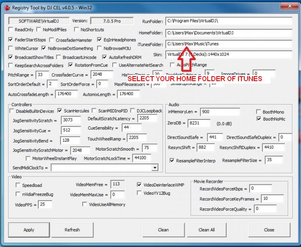Click the Clean button
Image resolution: width=301 pixels, height=247 pixels.
coord(164,230)
